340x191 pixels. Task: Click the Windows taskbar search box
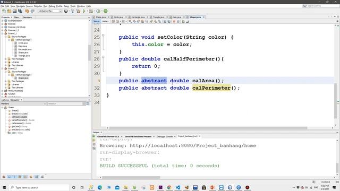39,187
